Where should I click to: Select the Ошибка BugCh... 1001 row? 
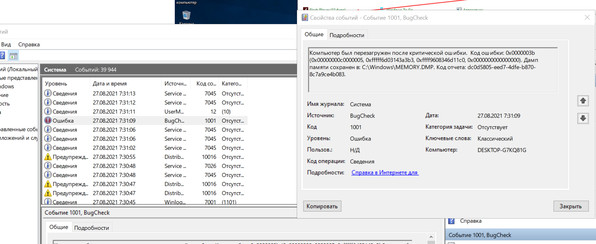click(145, 121)
